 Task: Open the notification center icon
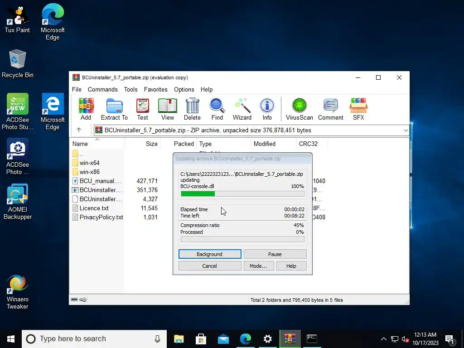click(x=449, y=339)
